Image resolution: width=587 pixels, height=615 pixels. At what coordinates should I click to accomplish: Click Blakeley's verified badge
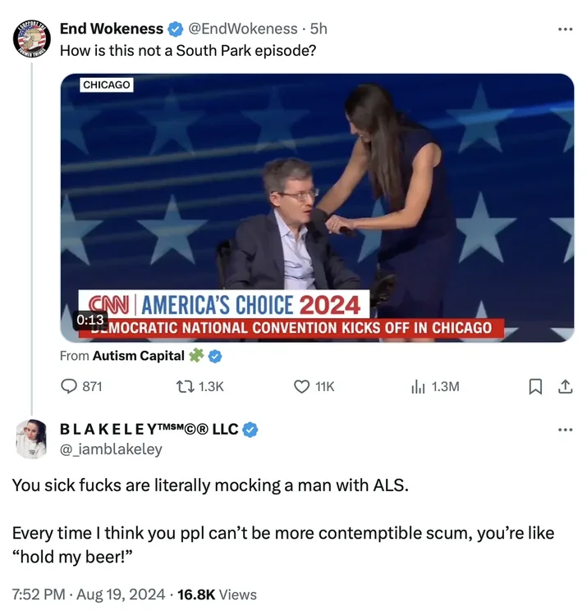(250, 430)
